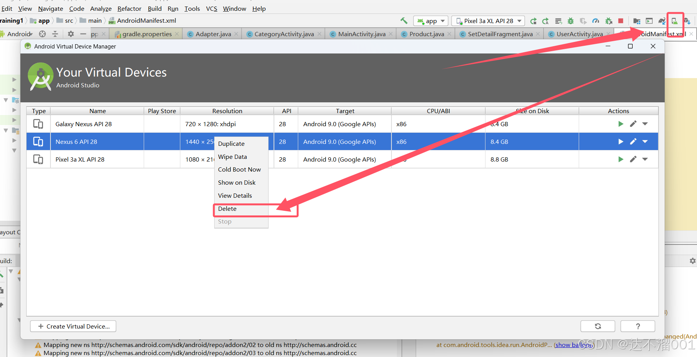Click the device type icon for Galaxy Nexus
The height and width of the screenshot is (357, 697).
(x=38, y=124)
